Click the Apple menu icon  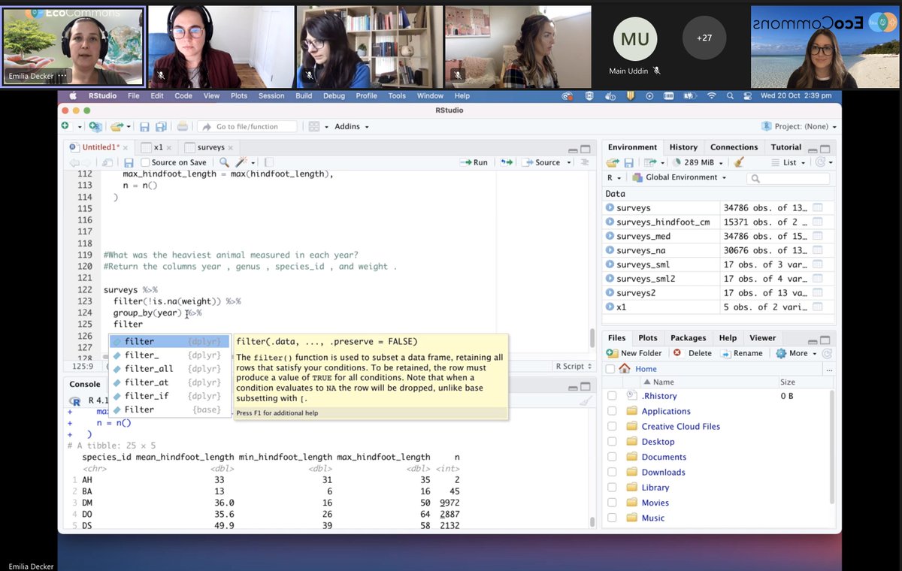pyautogui.click(x=74, y=96)
